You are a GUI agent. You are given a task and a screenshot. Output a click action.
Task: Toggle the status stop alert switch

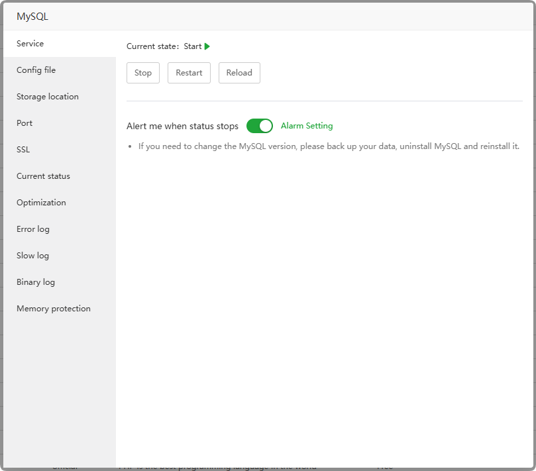pos(259,126)
